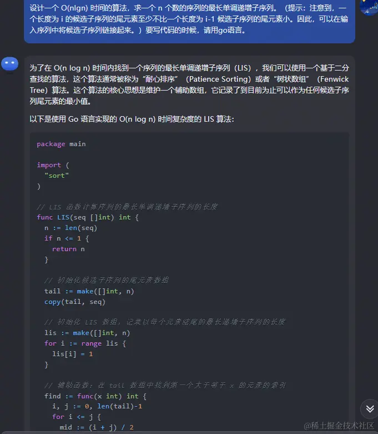This screenshot has height=434, width=378.
Task: Click the line "mid := (i + j) / 2"
Action: click(x=97, y=427)
